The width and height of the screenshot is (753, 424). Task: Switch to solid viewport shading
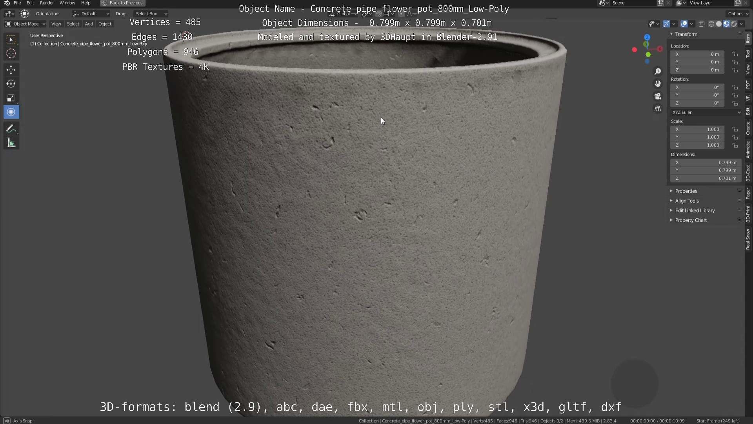pyautogui.click(x=719, y=24)
